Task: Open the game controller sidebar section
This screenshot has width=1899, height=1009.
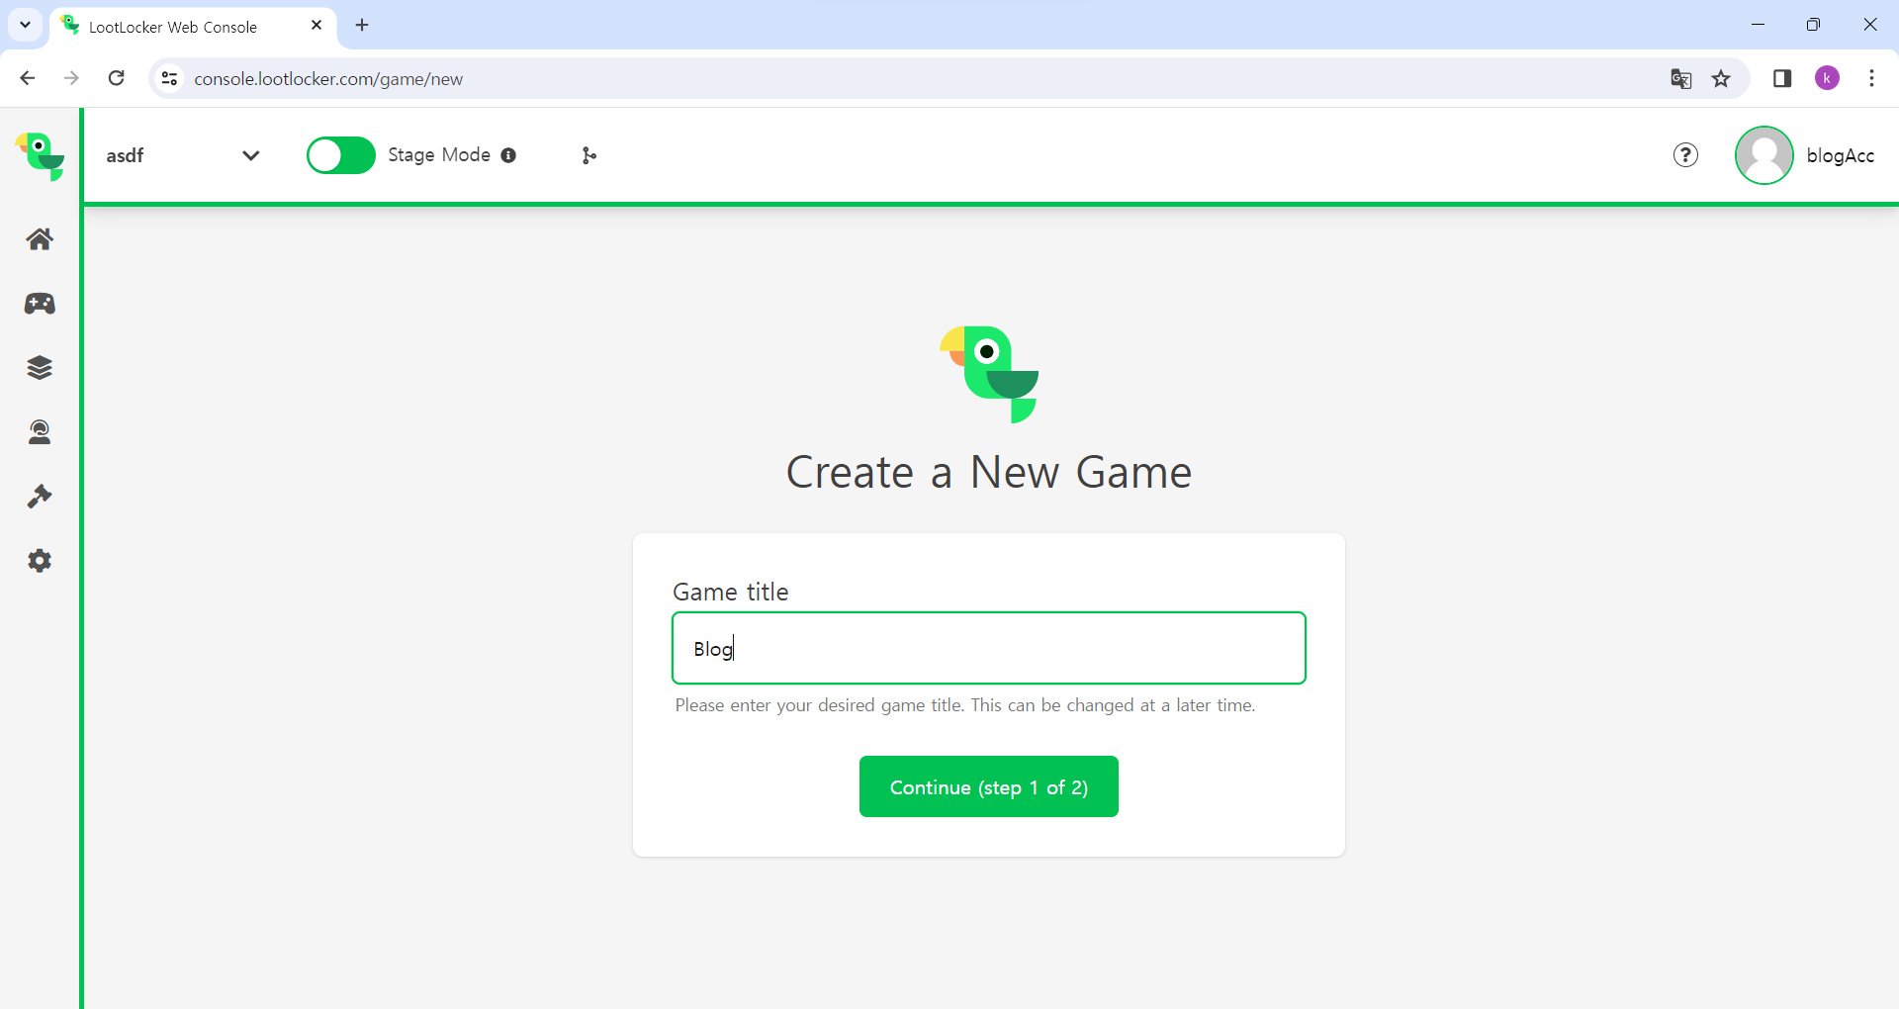Action: [x=40, y=304]
